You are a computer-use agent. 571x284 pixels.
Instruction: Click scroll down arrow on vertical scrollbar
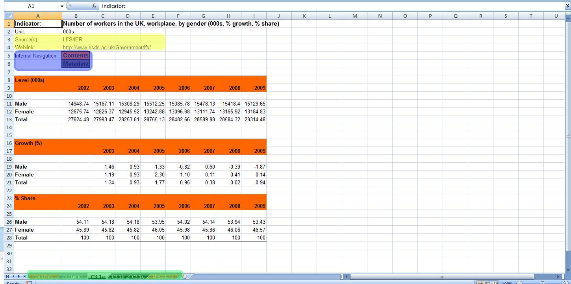click(x=568, y=269)
